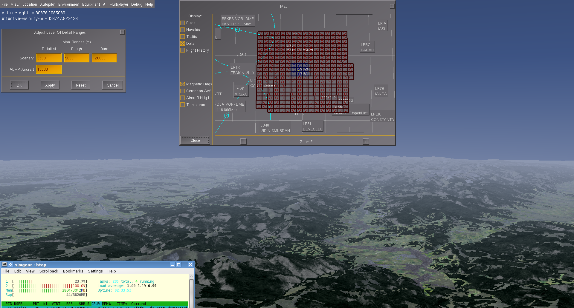Enable the Transparent map checkbox
The height and width of the screenshot is (308, 574).
tap(182, 105)
